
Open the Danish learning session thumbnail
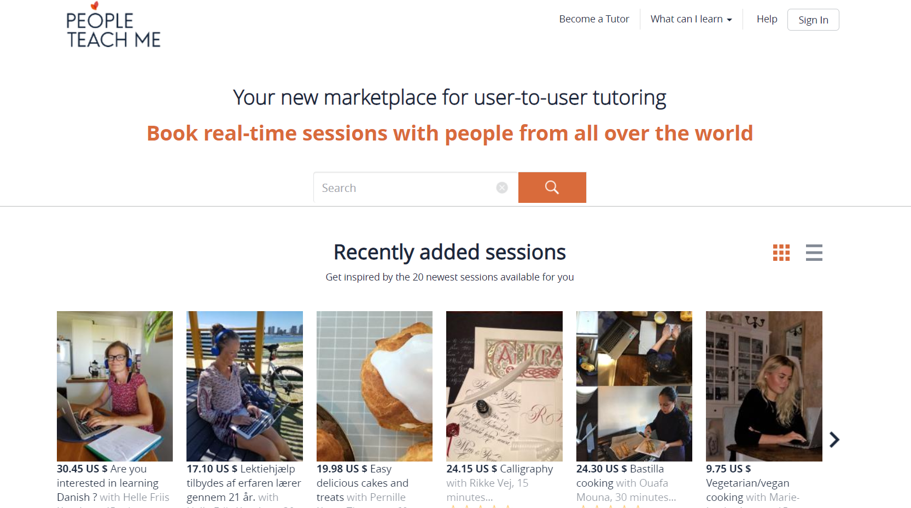[115, 386]
